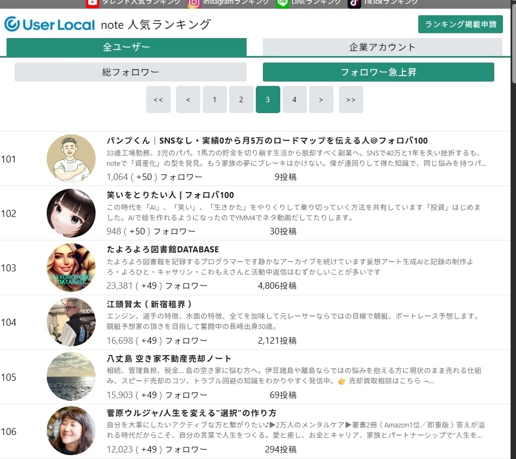This screenshot has width=516, height=459.
Task: Click the note 人気ランキング heading
Action: [x=156, y=24]
